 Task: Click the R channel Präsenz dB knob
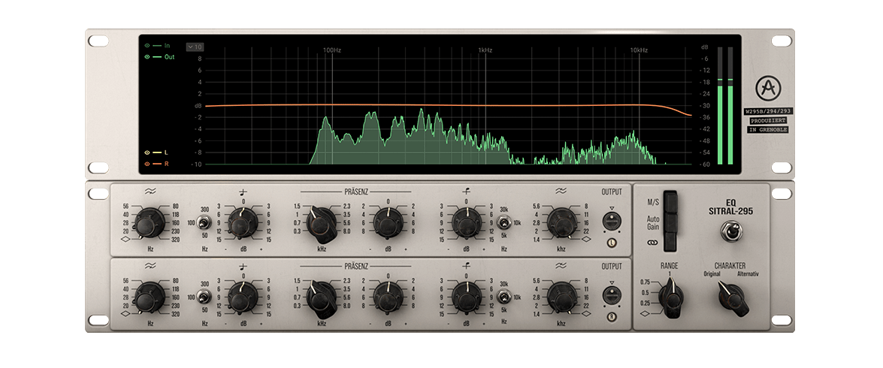[388, 297]
